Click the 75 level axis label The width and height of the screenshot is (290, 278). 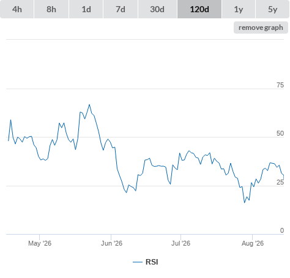click(x=280, y=85)
